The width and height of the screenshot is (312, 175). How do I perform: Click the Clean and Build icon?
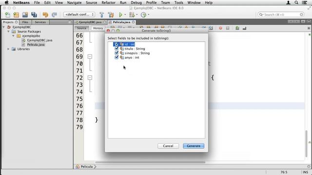(111, 15)
